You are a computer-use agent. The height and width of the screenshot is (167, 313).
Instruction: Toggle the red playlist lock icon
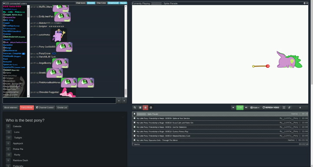[x=145, y=107]
